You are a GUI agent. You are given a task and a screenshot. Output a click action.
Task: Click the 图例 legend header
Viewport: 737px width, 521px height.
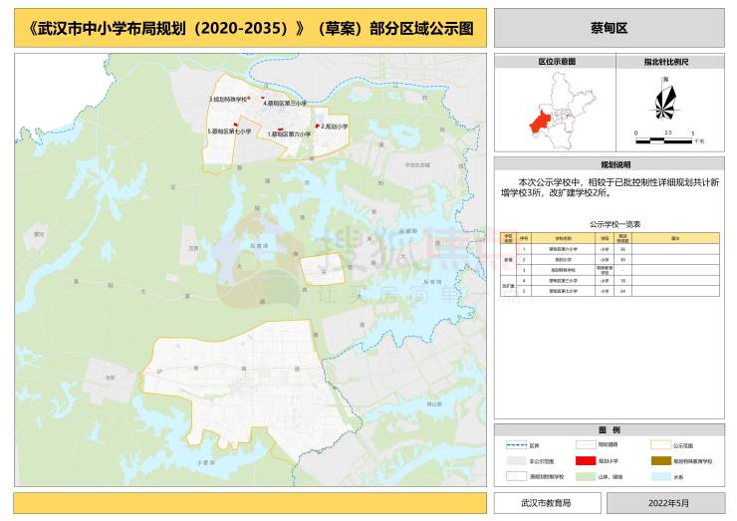[609, 429]
